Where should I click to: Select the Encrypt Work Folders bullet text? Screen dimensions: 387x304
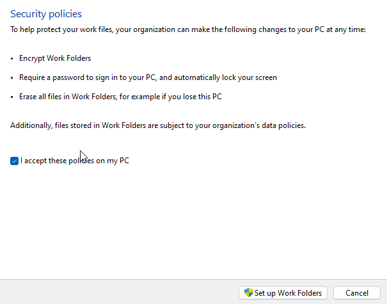[x=56, y=58]
